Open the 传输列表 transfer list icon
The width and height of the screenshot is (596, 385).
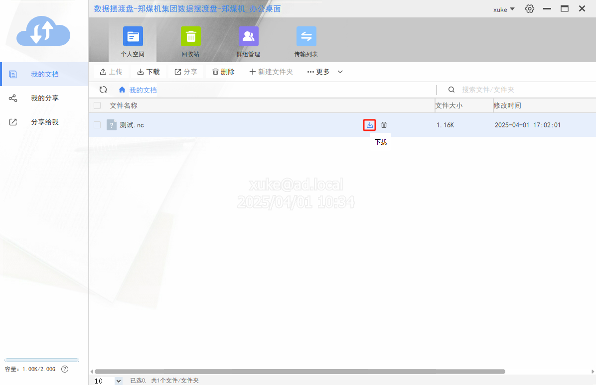(306, 37)
